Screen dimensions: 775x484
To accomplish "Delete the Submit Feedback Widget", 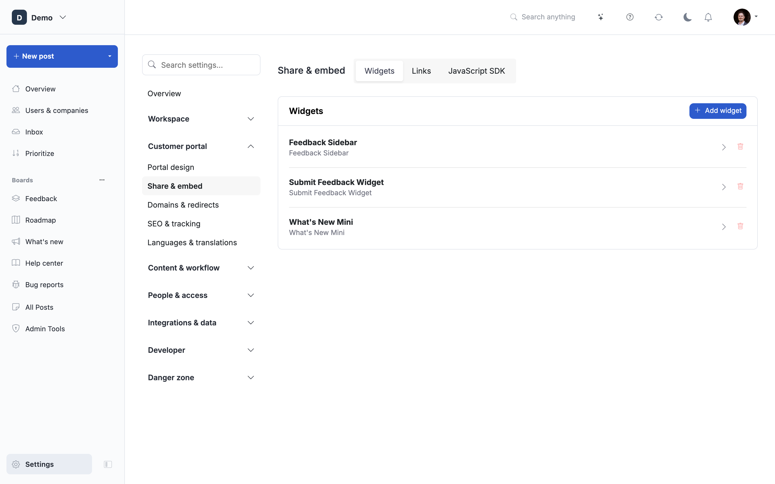I will tap(740, 186).
